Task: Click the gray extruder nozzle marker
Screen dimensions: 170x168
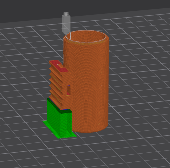Action: (66, 23)
